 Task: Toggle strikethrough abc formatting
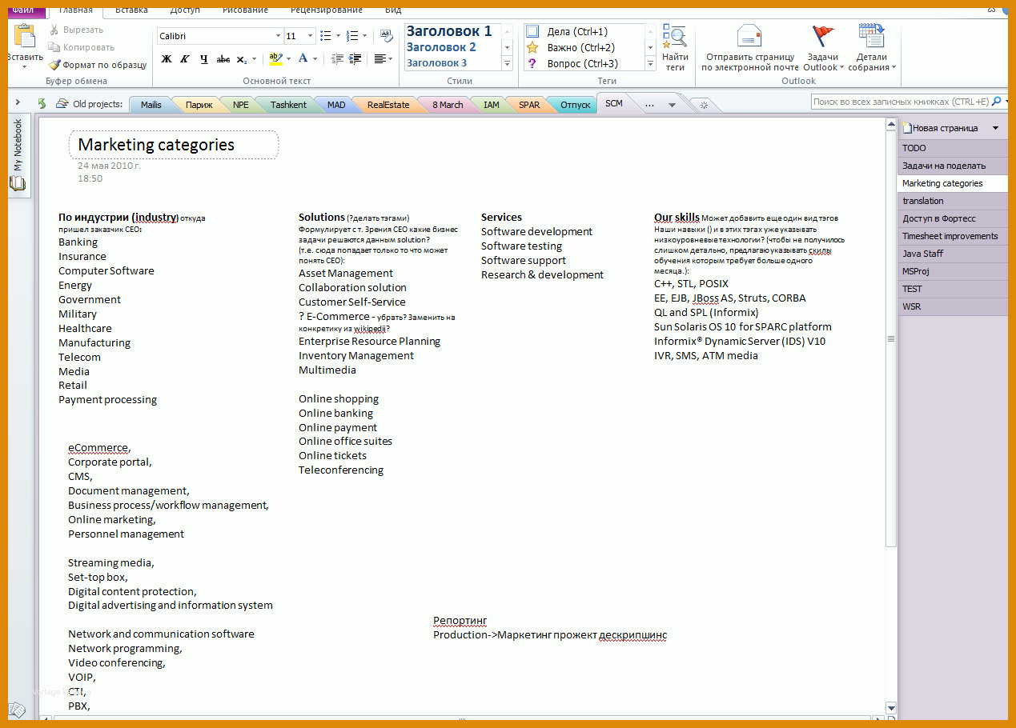point(223,58)
